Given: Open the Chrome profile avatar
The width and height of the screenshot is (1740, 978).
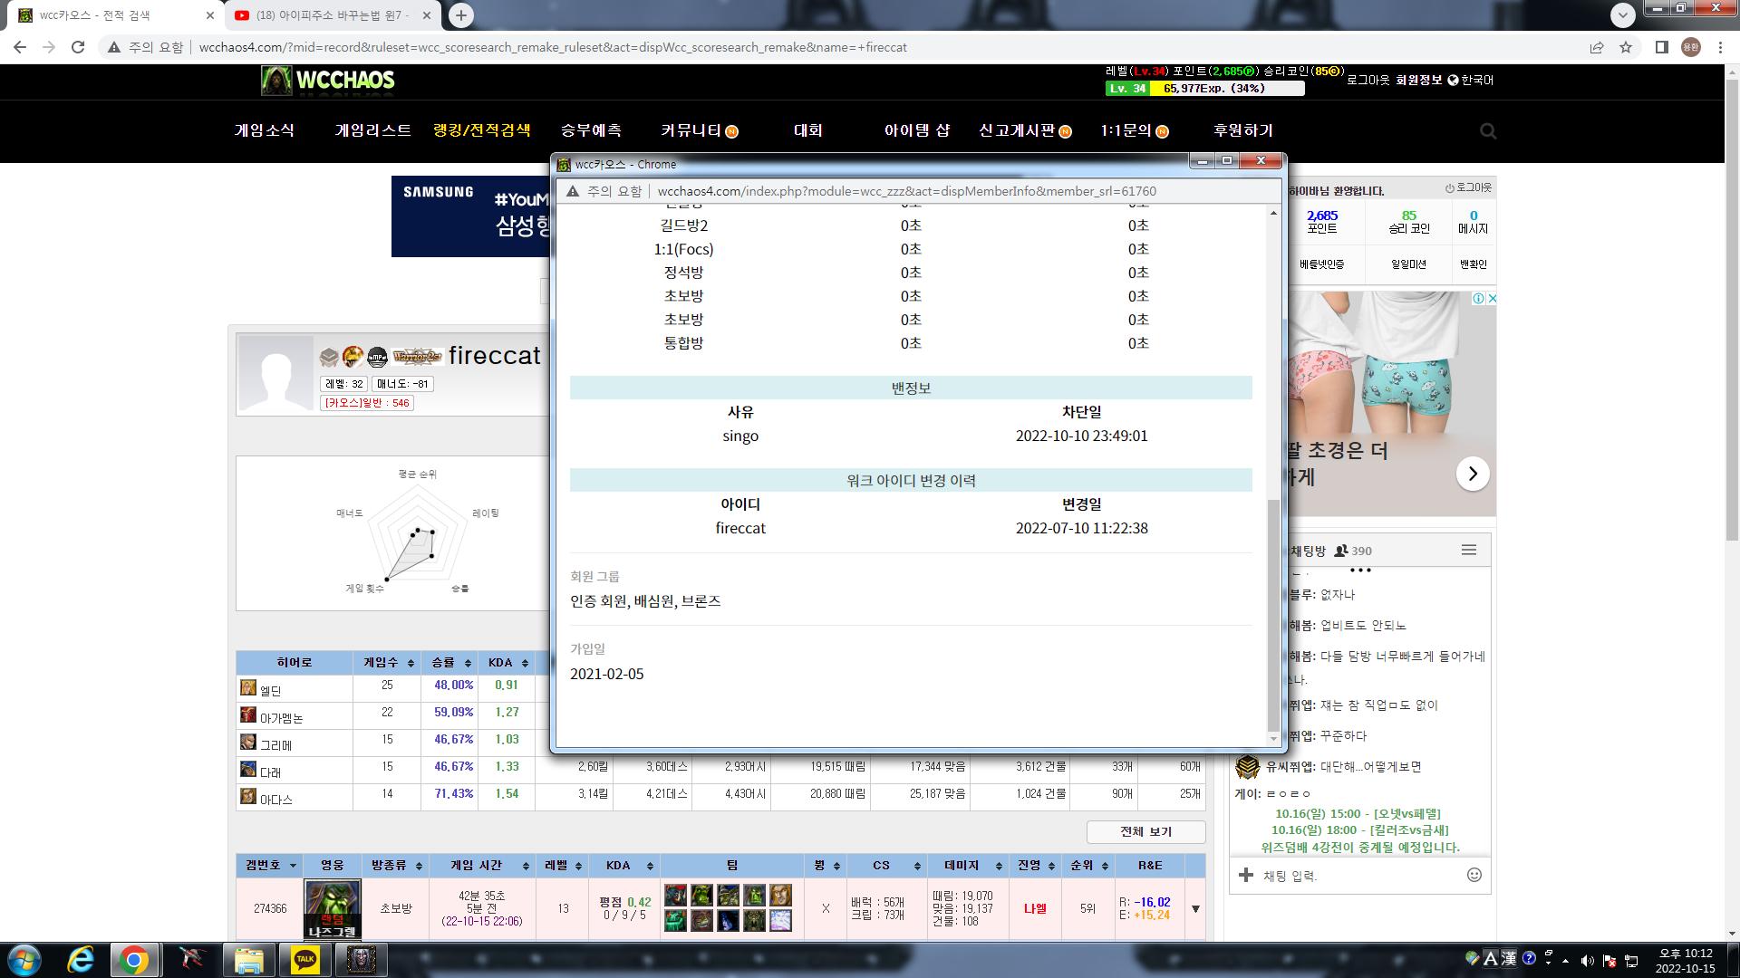Looking at the screenshot, I should [x=1691, y=47].
